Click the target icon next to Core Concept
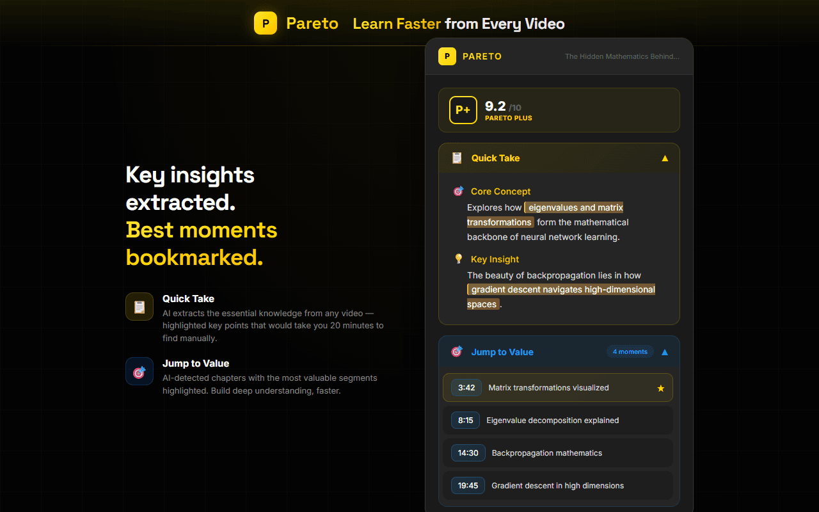 [457, 191]
